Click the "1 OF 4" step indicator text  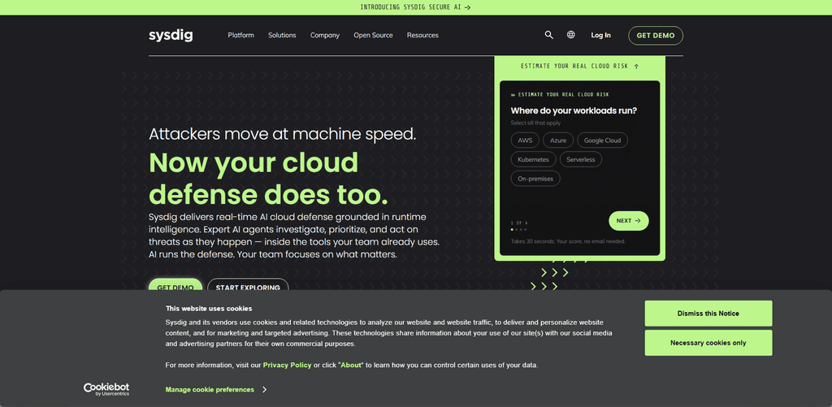coord(519,223)
